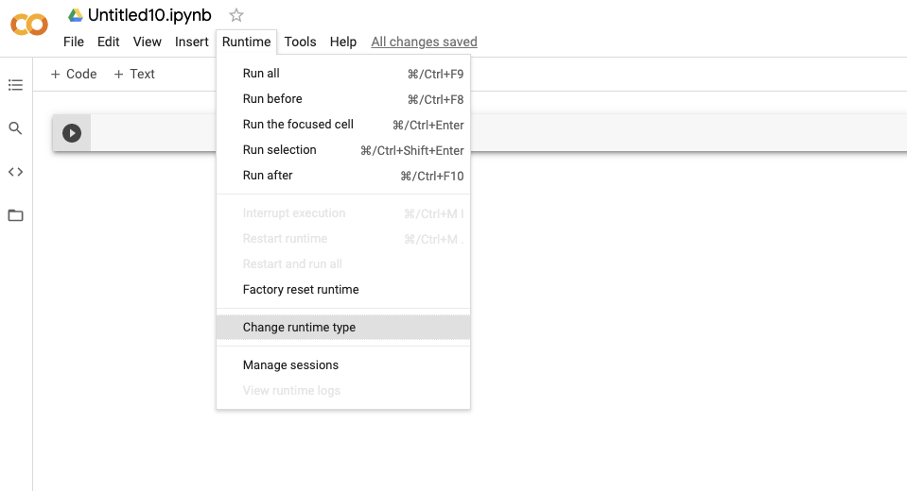Choose Run all from Runtime menu
Viewport: 907px width, 491px height.
tap(261, 73)
